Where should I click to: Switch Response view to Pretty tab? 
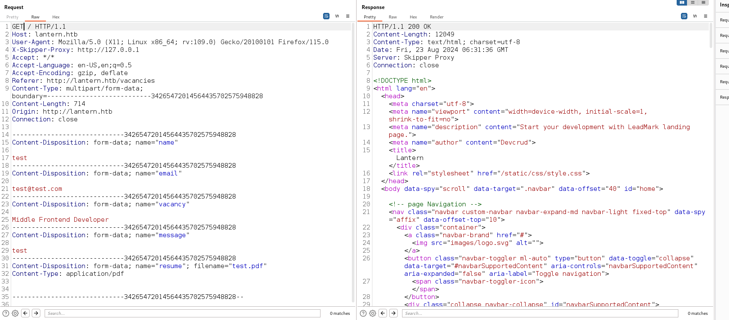point(370,17)
